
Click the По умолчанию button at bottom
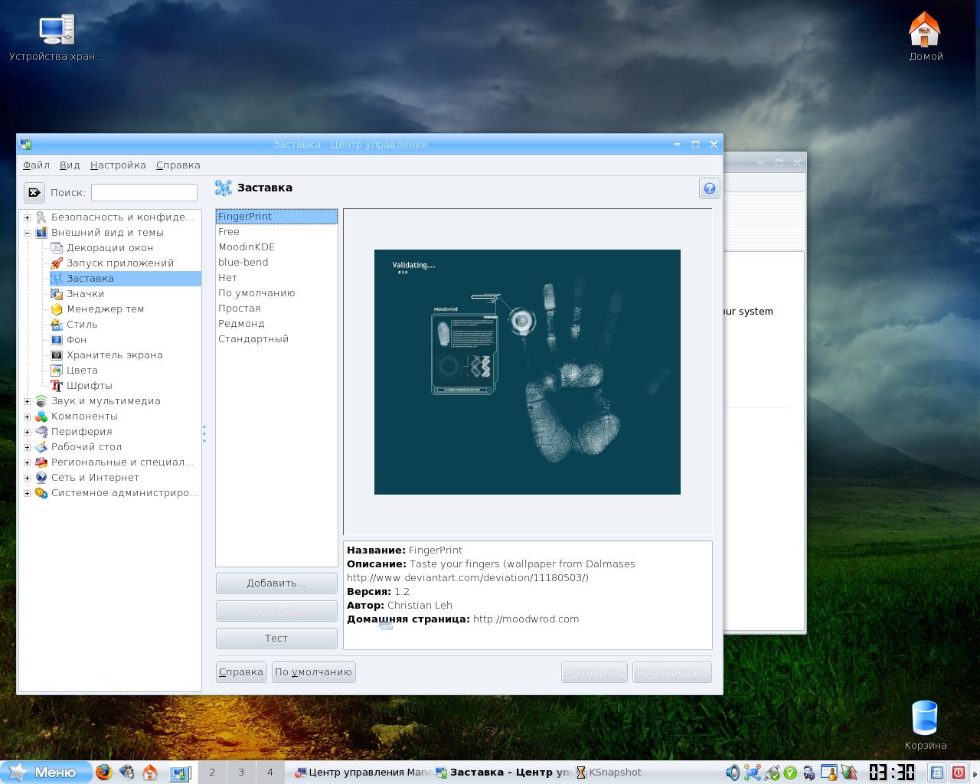(x=313, y=672)
